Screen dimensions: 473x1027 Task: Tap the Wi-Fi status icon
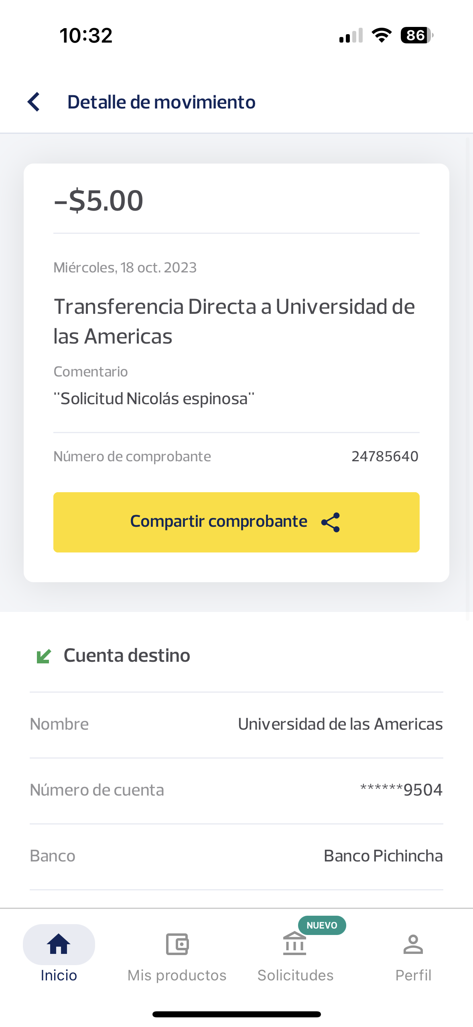(382, 35)
